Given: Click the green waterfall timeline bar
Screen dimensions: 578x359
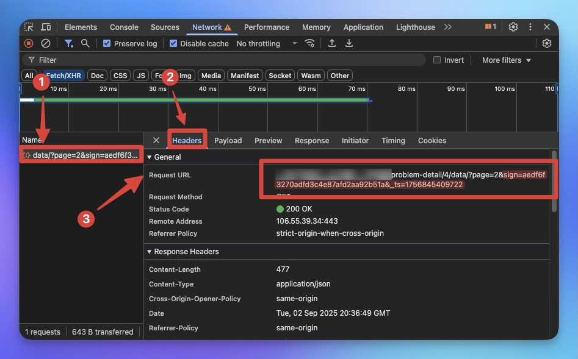Looking at the screenshot, I should [201, 100].
